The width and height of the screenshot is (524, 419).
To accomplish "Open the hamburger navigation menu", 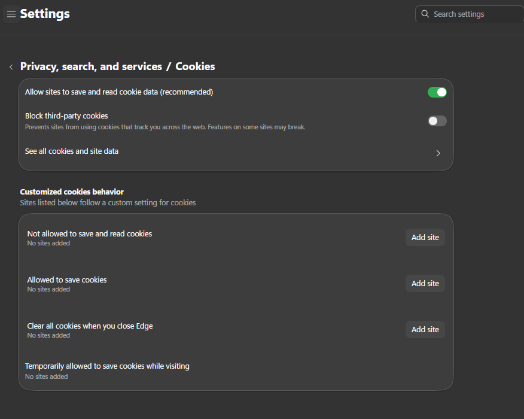I will (x=11, y=14).
